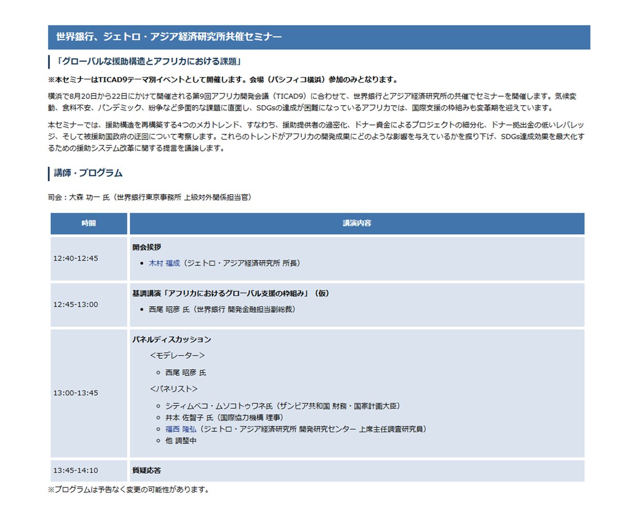
Task: Select the 13:45-14:10 time cell
Action: 89,470
